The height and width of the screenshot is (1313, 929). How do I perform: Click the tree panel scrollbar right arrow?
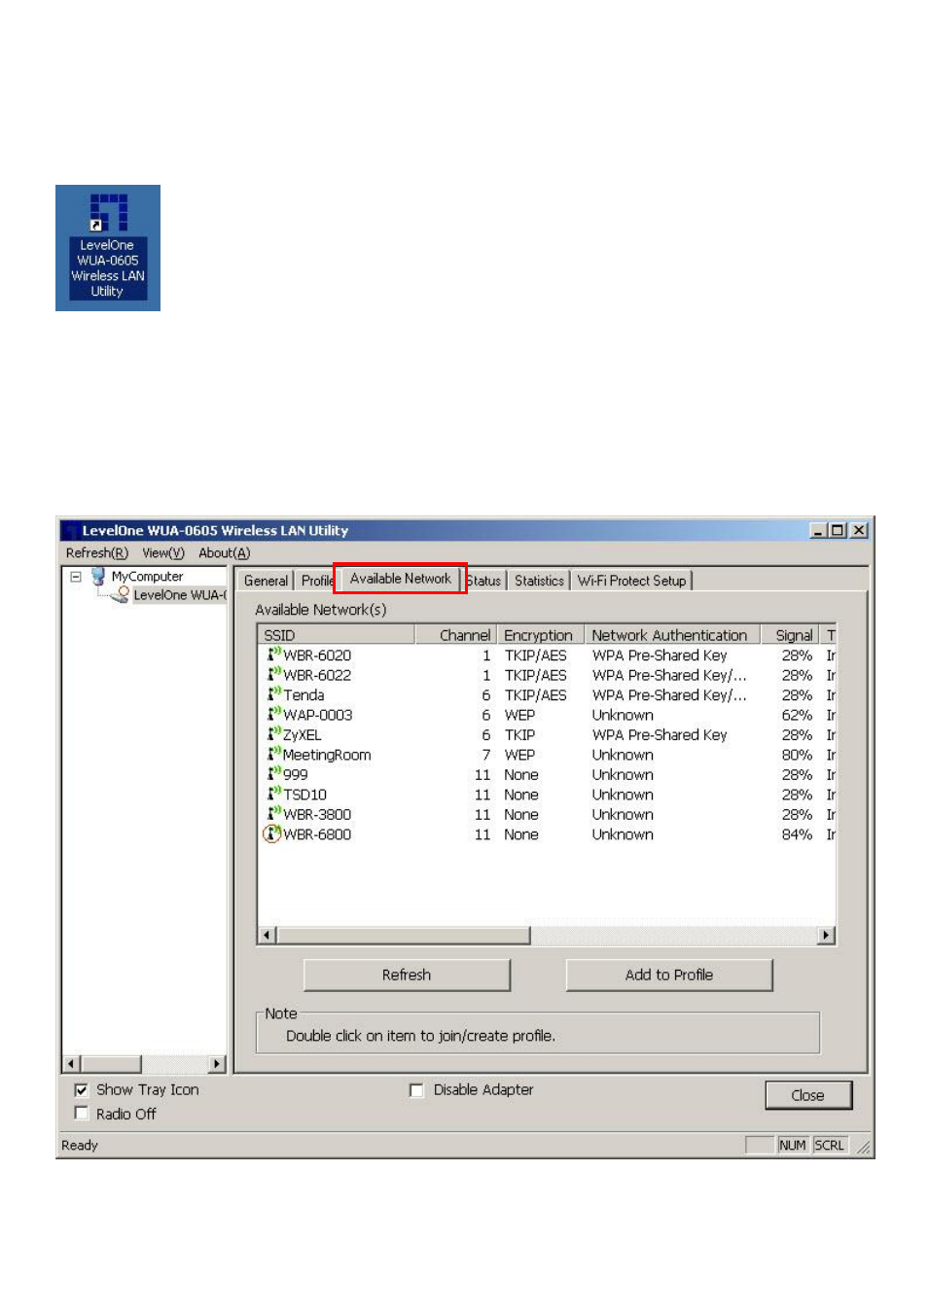[x=217, y=1064]
